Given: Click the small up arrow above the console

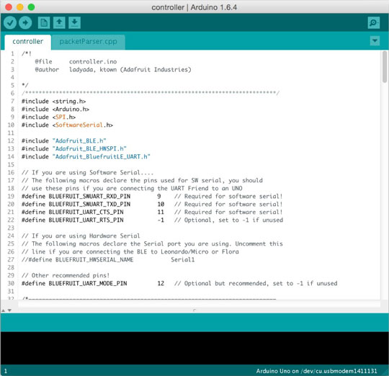Looking at the screenshot, I should [4, 310].
